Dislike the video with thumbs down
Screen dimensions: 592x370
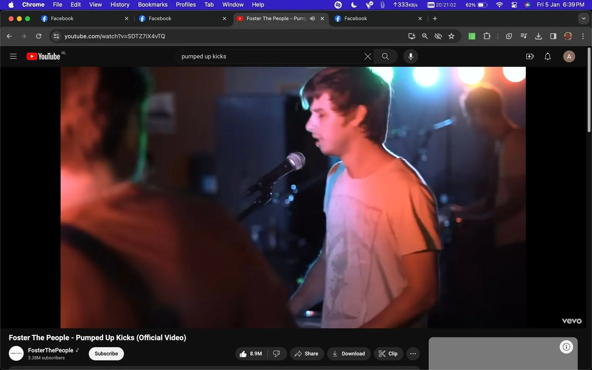[277, 354]
